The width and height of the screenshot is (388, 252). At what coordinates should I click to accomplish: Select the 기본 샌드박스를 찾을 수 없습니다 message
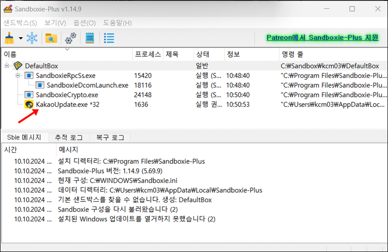pyautogui.click(x=135, y=200)
